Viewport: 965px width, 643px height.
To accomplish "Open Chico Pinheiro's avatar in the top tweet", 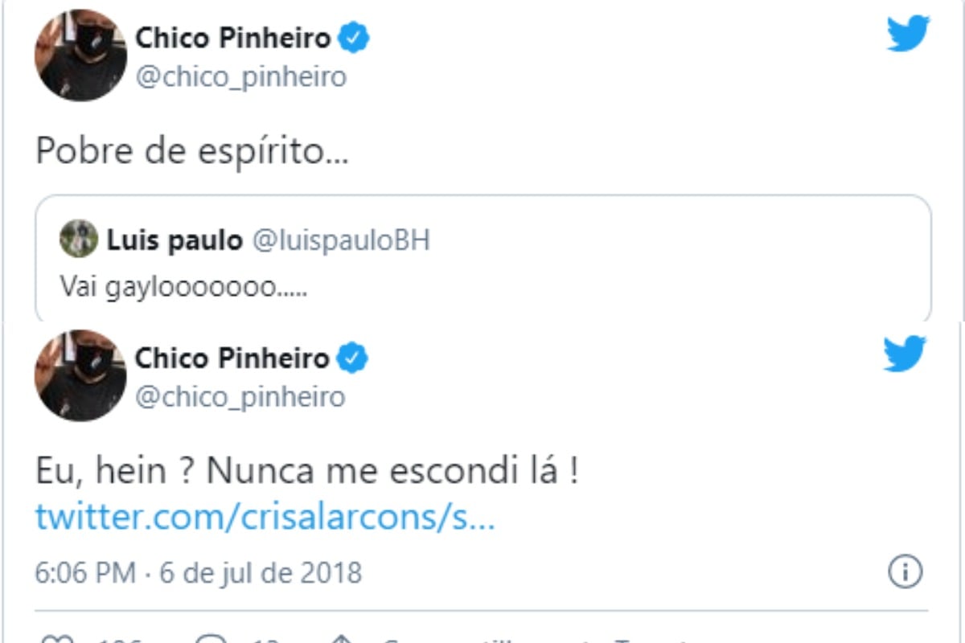I will tap(80, 56).
